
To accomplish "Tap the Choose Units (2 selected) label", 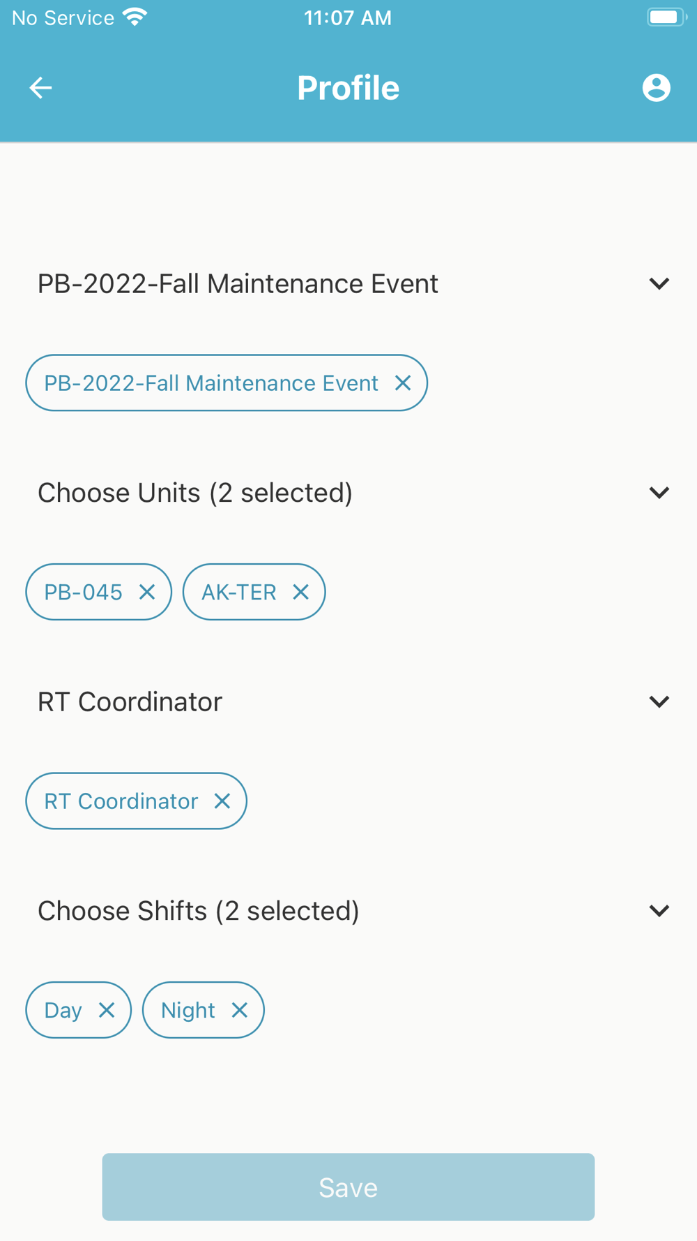I will [x=195, y=493].
